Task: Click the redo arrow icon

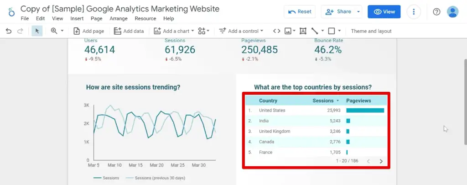Action: coord(20,31)
